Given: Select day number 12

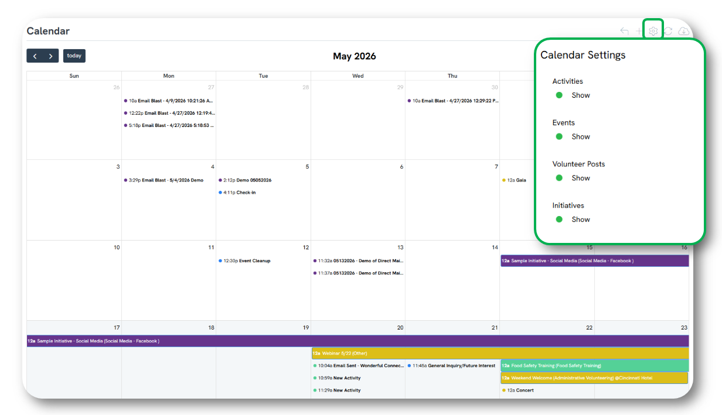Looking at the screenshot, I should coord(305,248).
